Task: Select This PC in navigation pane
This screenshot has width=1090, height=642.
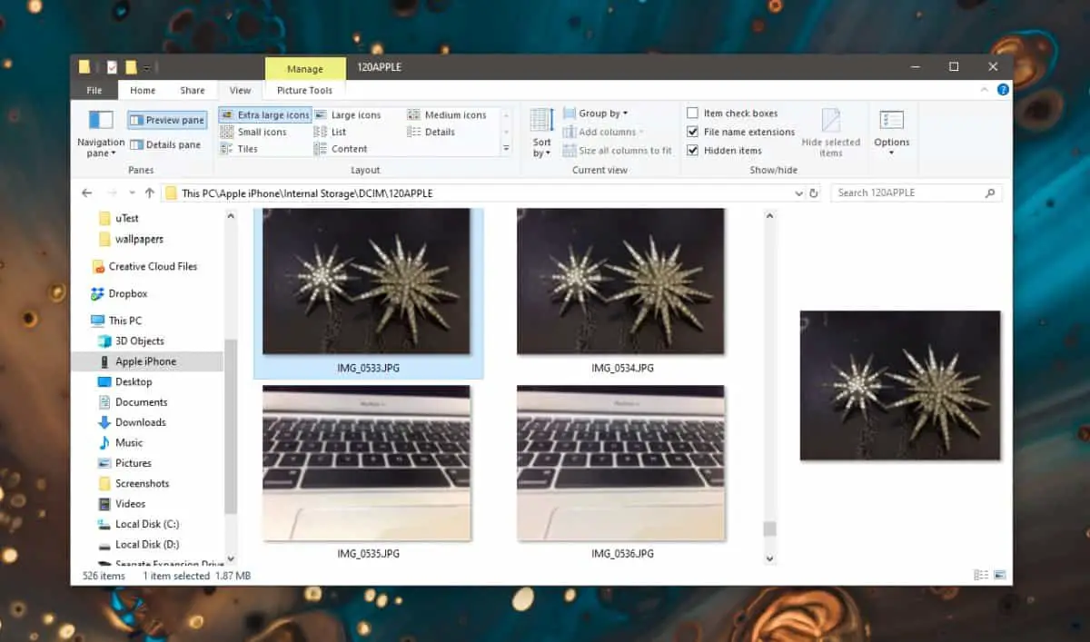Action: pos(116,321)
